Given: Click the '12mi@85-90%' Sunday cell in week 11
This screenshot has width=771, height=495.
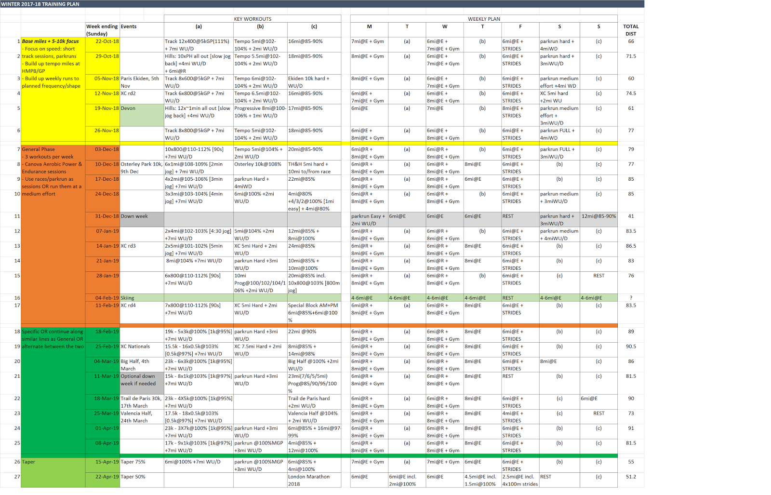Looking at the screenshot, I should click(x=598, y=220).
